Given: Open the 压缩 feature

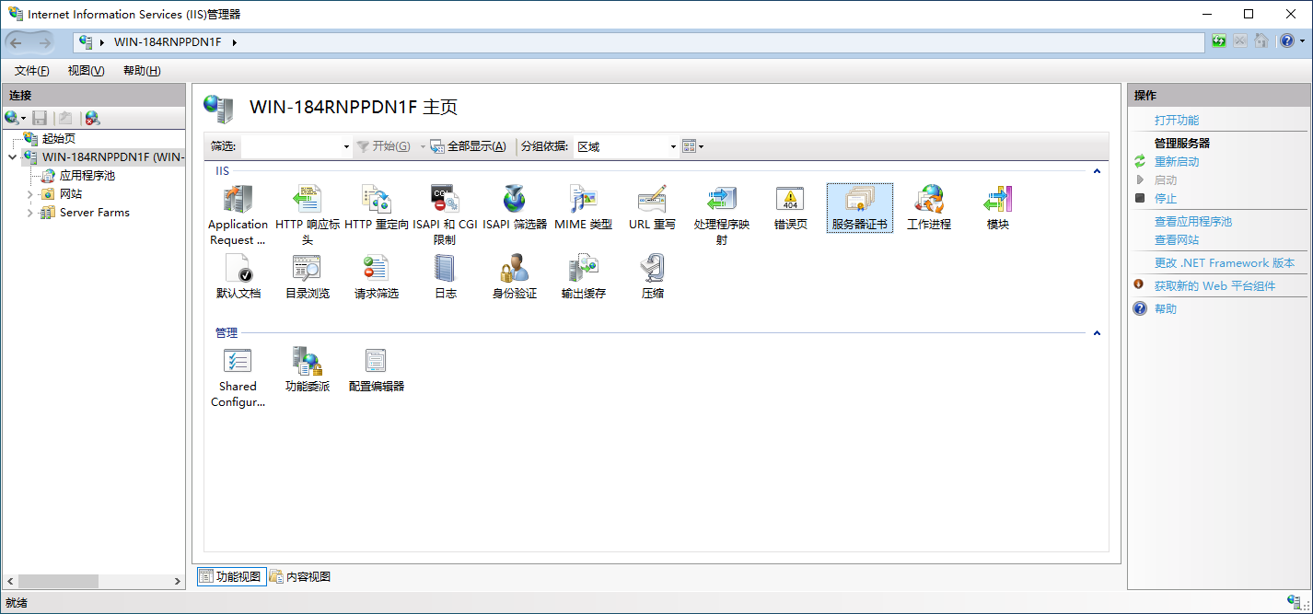Looking at the screenshot, I should coord(653,277).
